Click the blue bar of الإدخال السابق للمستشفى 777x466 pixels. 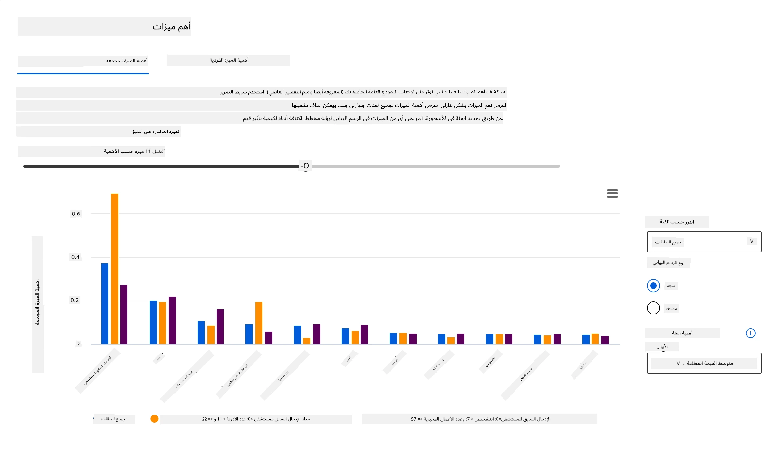click(105, 304)
